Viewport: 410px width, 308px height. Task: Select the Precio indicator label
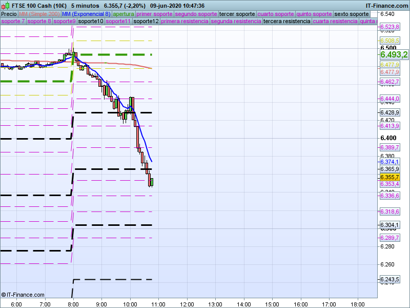tap(9, 14)
